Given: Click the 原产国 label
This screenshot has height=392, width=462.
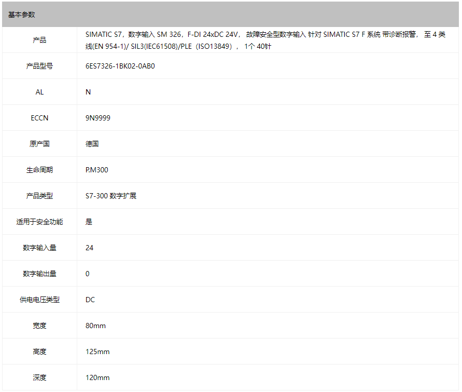Looking at the screenshot, I should click(x=39, y=144).
